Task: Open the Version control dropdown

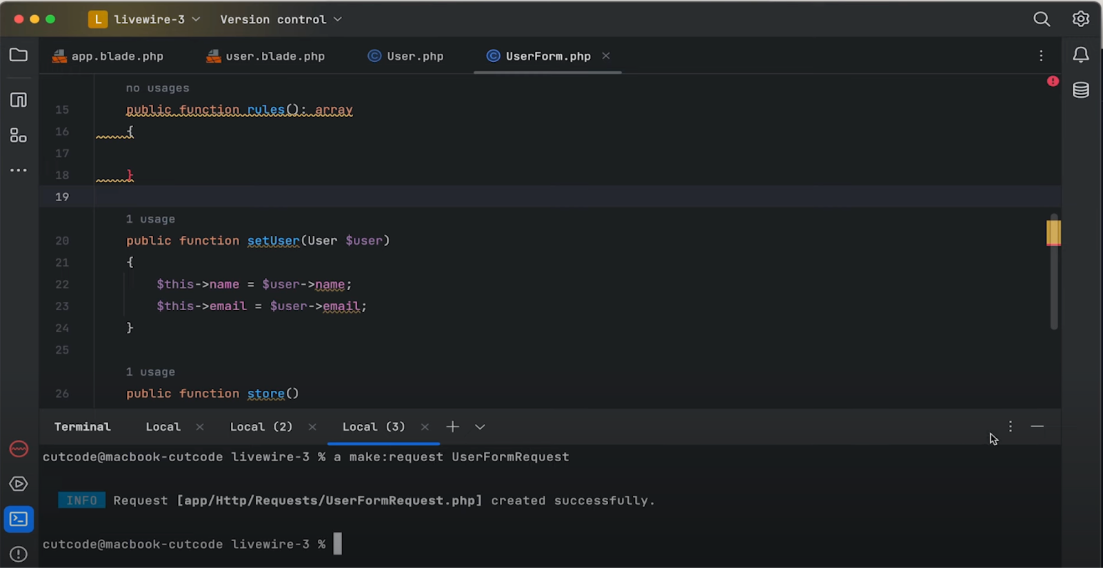Action: (x=281, y=19)
